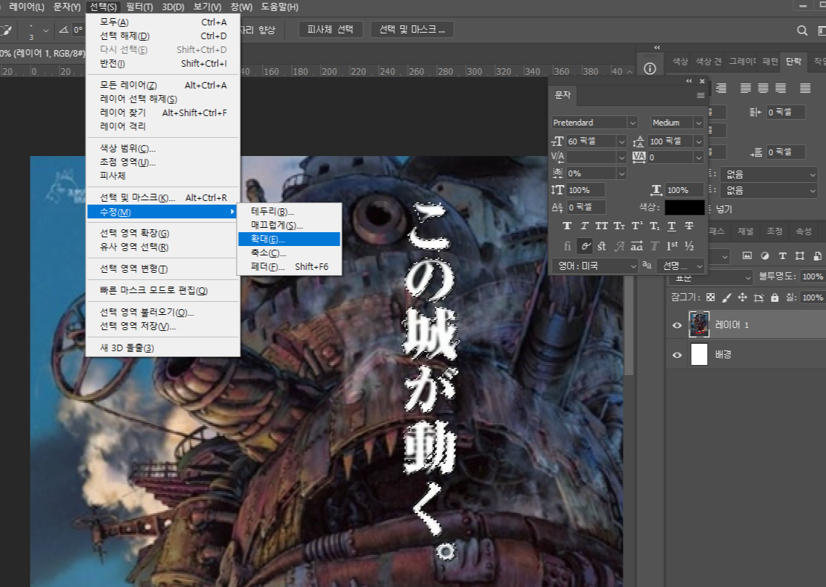This screenshot has height=587, width=826.
Task: Toggle discretionary ligatures (st) icon
Action: coord(602,246)
